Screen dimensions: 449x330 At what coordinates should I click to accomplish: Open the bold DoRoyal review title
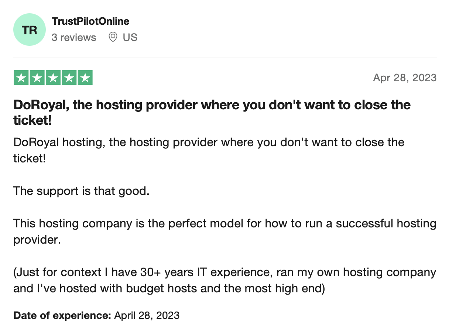click(212, 112)
